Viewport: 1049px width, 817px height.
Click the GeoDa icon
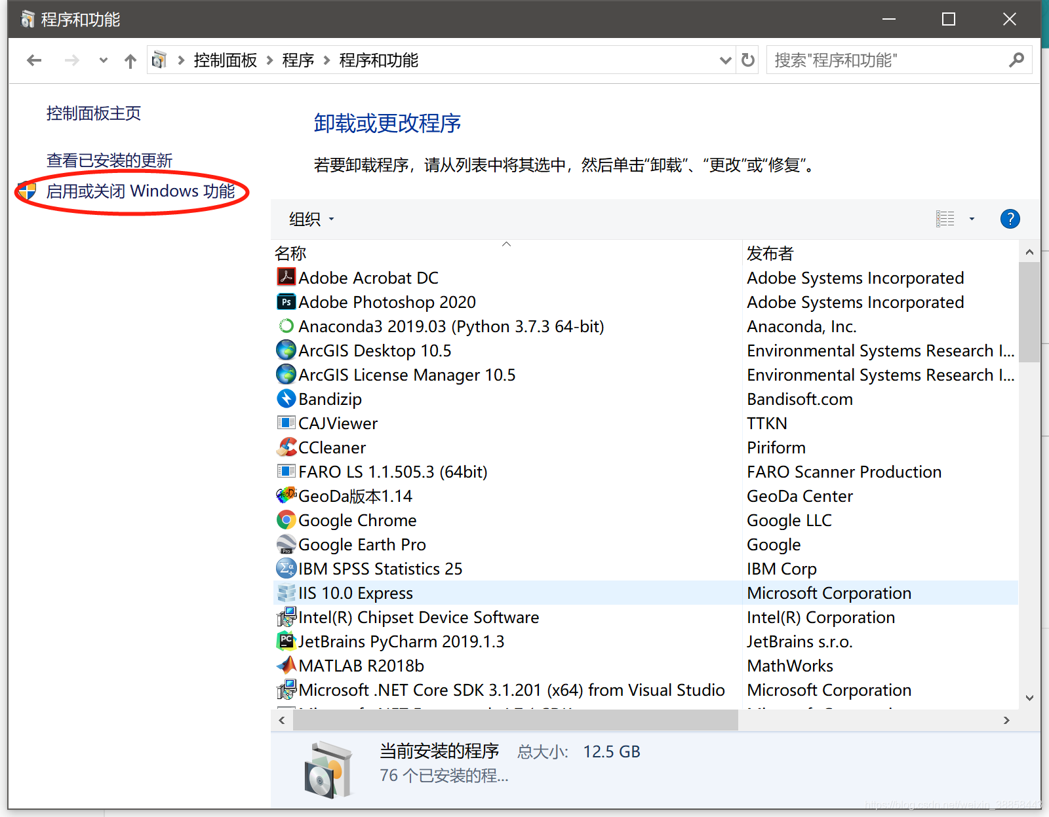point(286,495)
